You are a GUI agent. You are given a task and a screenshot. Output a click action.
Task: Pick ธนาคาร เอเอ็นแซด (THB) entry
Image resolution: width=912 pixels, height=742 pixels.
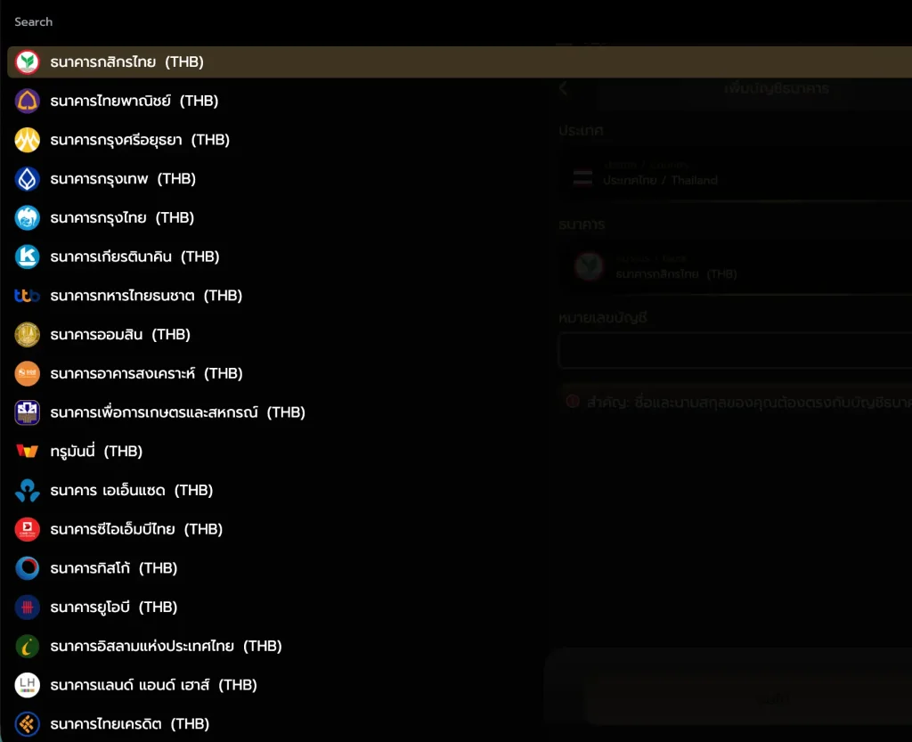point(131,491)
